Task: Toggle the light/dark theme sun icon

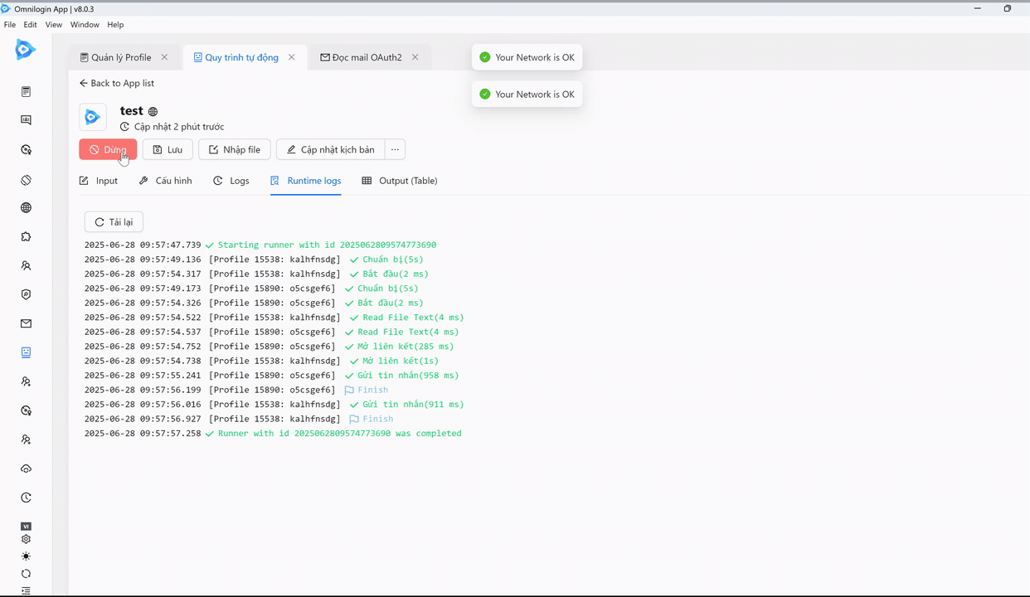Action: tap(26, 556)
